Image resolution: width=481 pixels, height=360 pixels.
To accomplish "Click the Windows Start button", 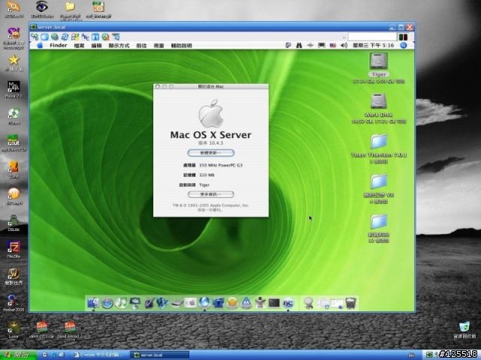I will (x=18, y=355).
